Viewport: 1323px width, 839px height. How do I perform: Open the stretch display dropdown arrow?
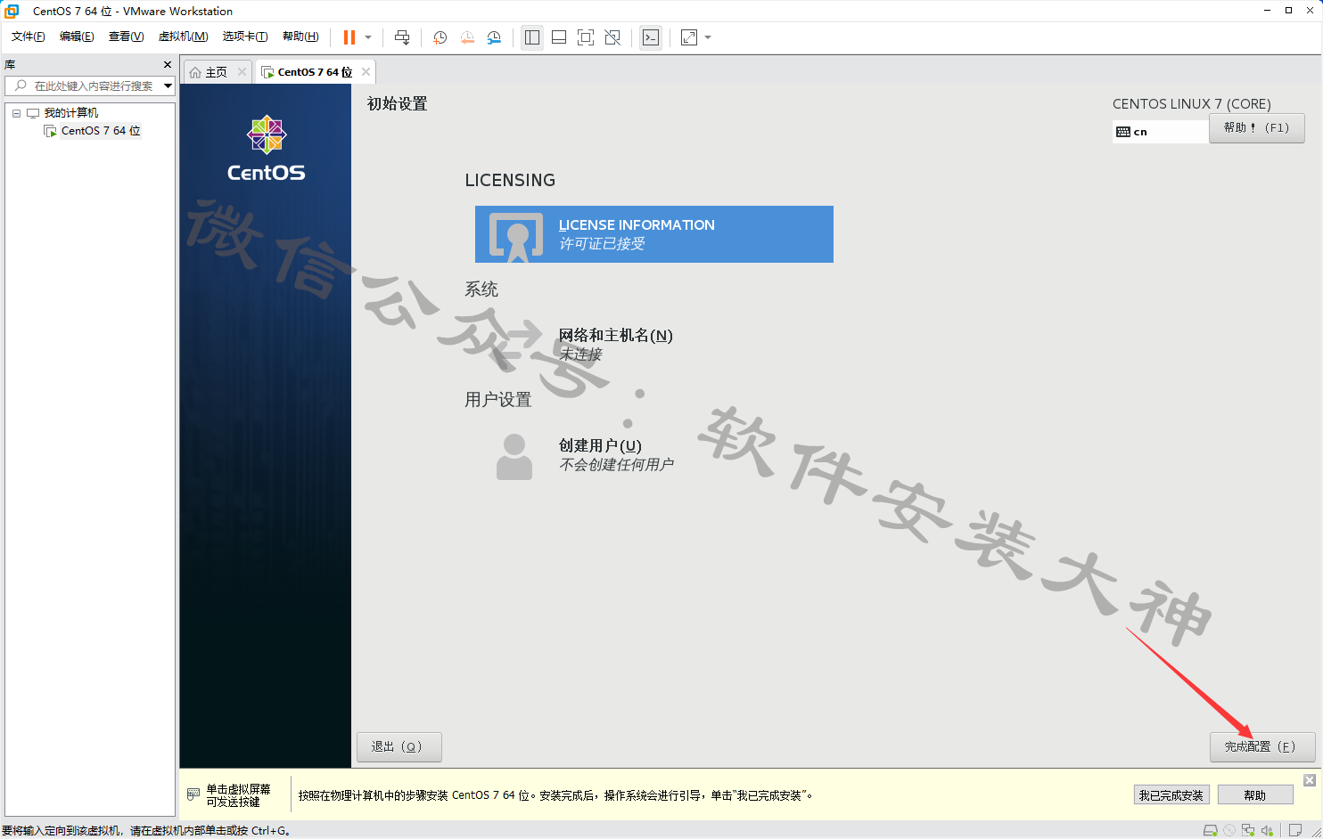(x=708, y=37)
